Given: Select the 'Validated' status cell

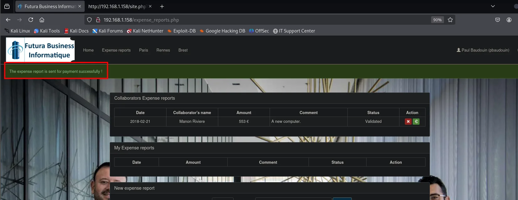Looking at the screenshot, I should [x=373, y=122].
